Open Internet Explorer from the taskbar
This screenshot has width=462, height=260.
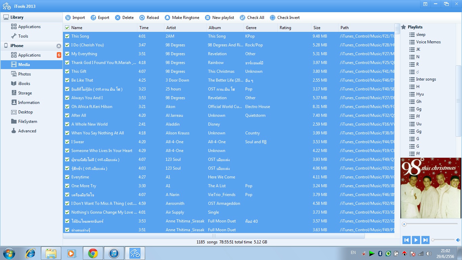pos(31,253)
